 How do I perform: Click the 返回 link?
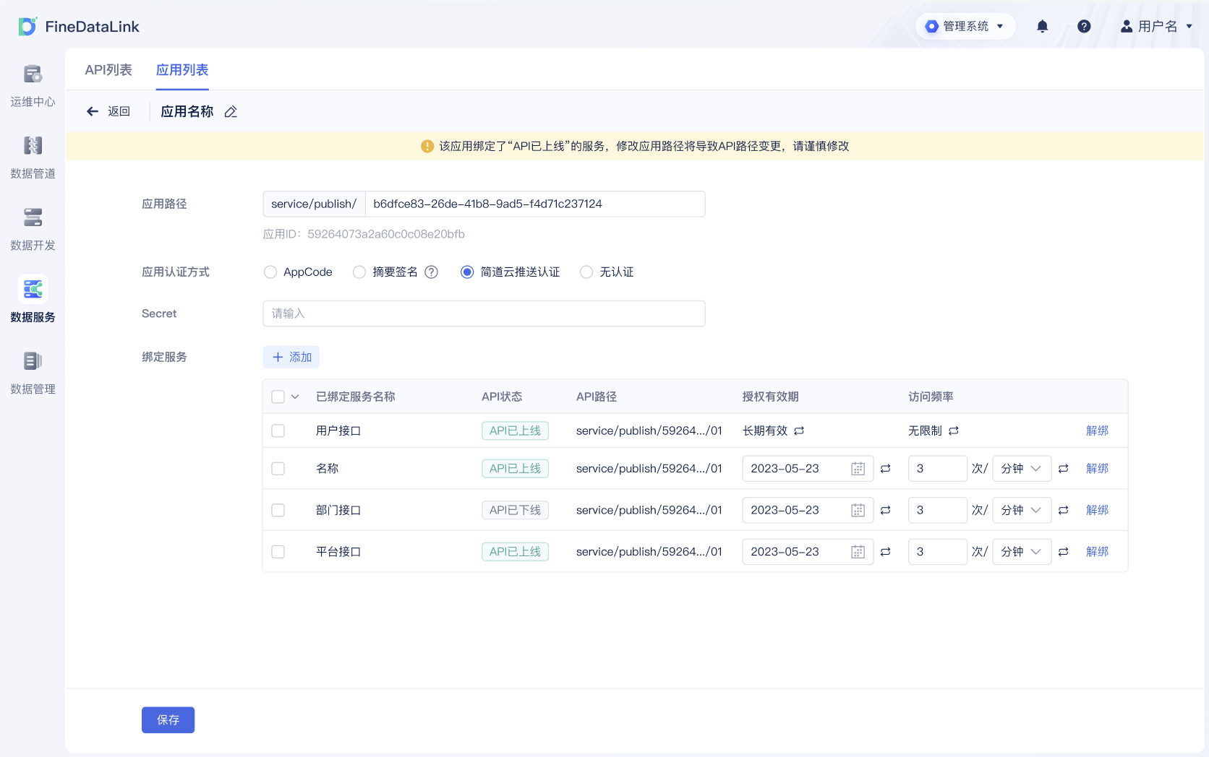click(119, 111)
